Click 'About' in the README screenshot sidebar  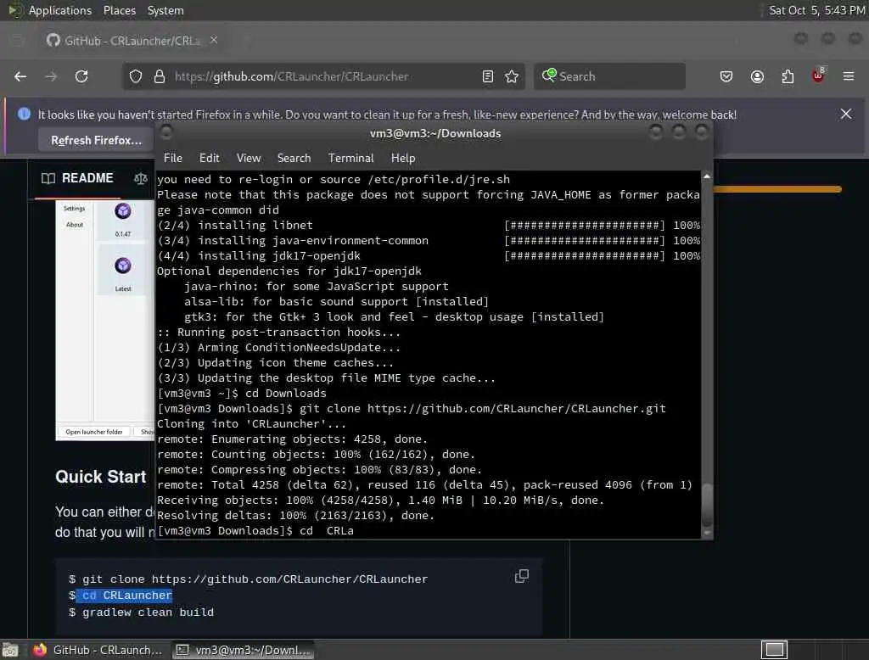tap(75, 225)
